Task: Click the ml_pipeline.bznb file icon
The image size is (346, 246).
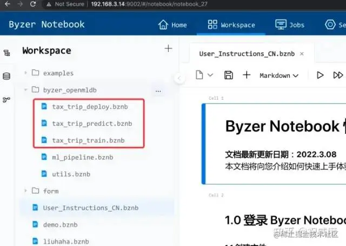Action: pos(44,157)
